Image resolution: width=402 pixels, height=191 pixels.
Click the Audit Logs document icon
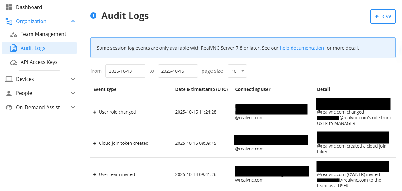(x=14, y=48)
